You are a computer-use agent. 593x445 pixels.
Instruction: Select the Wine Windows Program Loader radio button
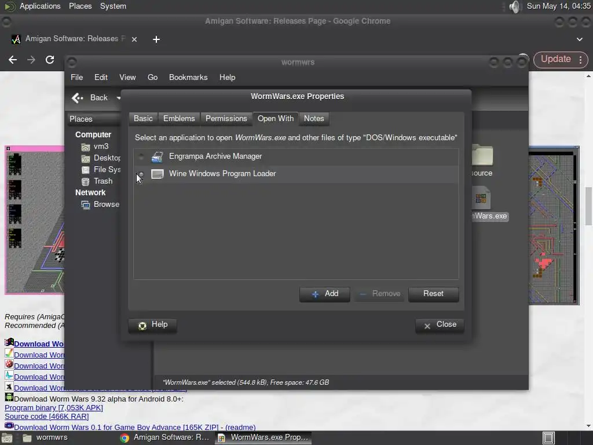click(141, 174)
